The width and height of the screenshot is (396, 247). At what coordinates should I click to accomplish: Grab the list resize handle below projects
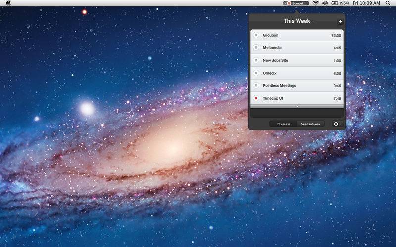pyautogui.click(x=297, y=106)
